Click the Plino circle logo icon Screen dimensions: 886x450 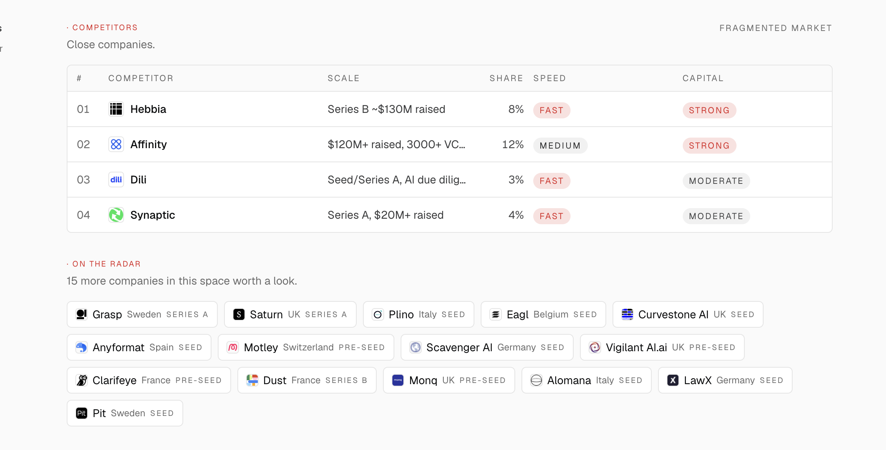(378, 314)
